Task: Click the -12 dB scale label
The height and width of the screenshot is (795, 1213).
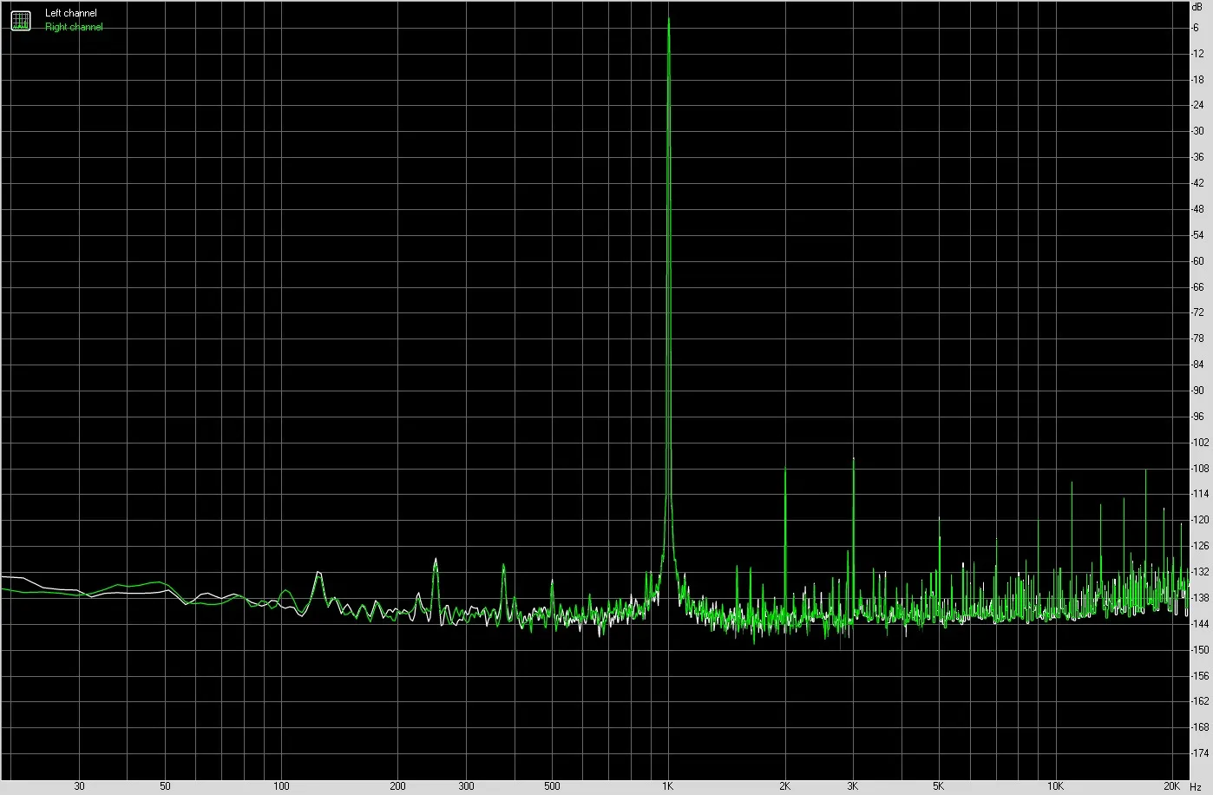Action: click(x=1197, y=54)
